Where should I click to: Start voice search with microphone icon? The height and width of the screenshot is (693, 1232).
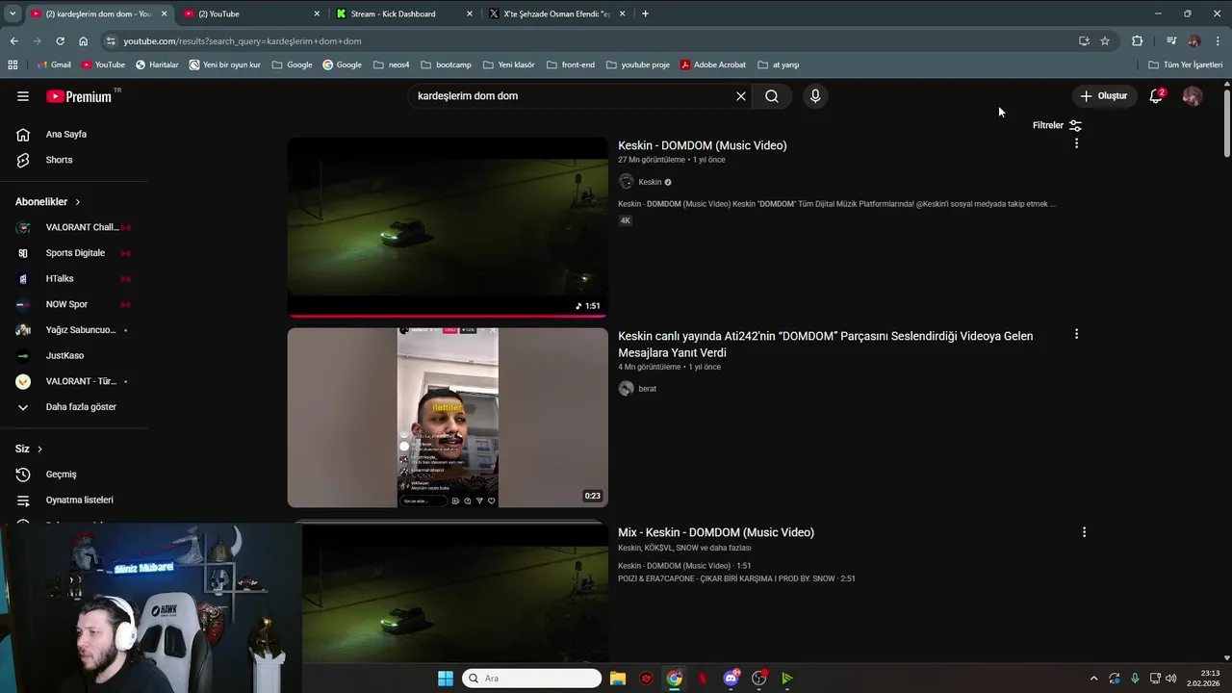815,96
